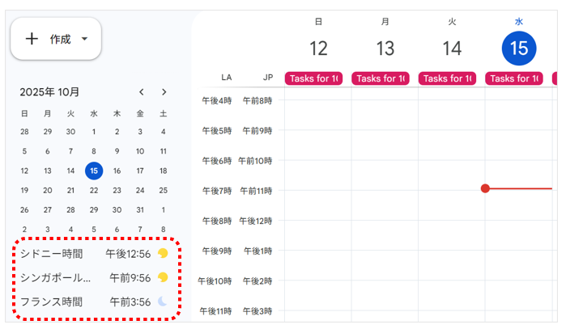Click the plus icon on the 作成 button
Image resolution: width=566 pixels, height=329 pixels.
32,39
